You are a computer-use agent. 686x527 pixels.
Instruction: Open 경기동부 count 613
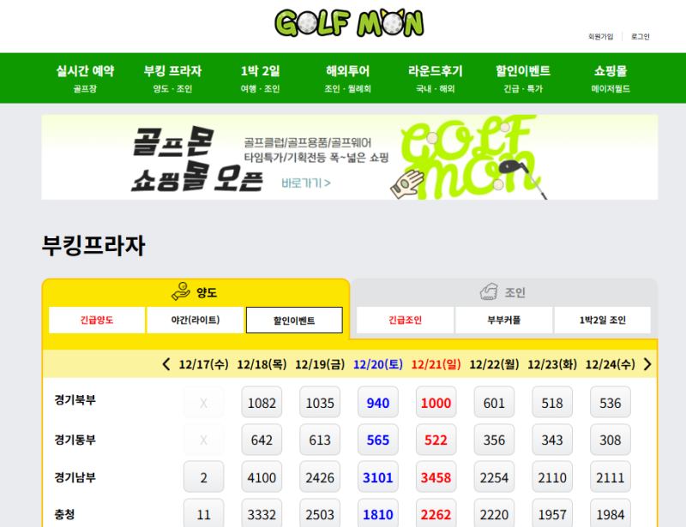tap(320, 440)
